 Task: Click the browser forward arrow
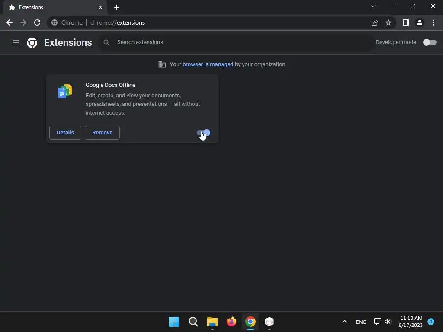tap(23, 22)
